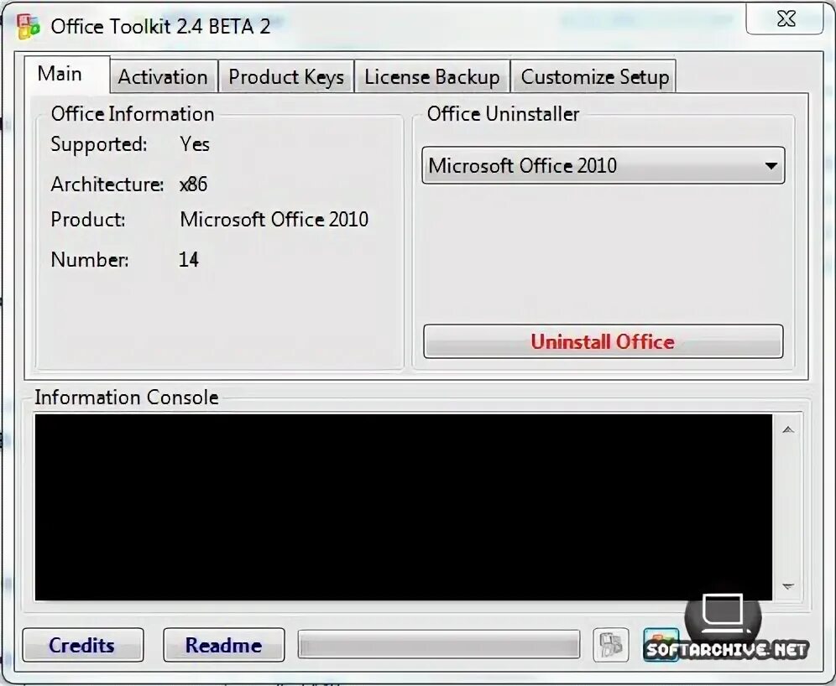Viewport: 836px width, 686px height.
Task: Open the Customize Setup tab
Action: coord(594,76)
